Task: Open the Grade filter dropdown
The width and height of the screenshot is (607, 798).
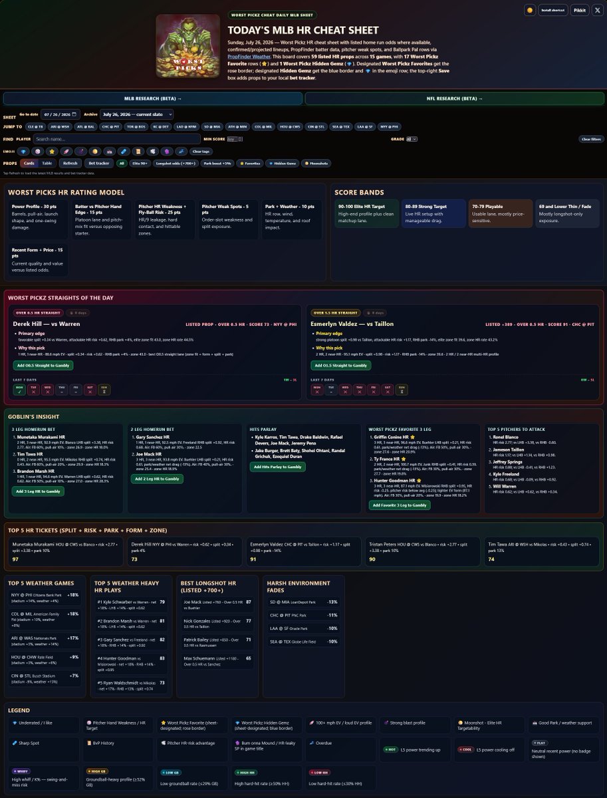Action: coord(412,139)
